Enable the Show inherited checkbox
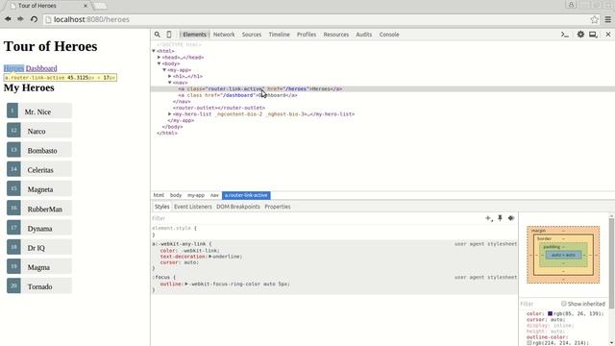The width and height of the screenshot is (615, 346). [564, 304]
